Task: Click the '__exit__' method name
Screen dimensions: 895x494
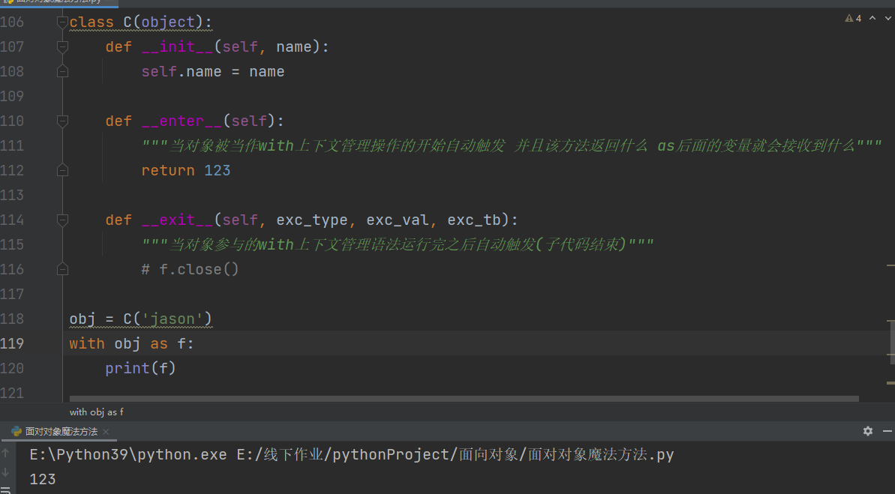Action: [177, 220]
